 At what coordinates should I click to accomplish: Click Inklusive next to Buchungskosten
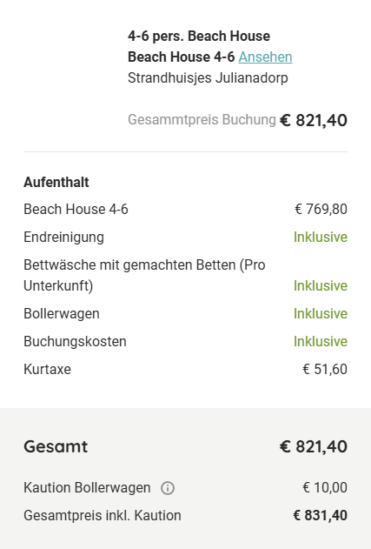(x=321, y=341)
